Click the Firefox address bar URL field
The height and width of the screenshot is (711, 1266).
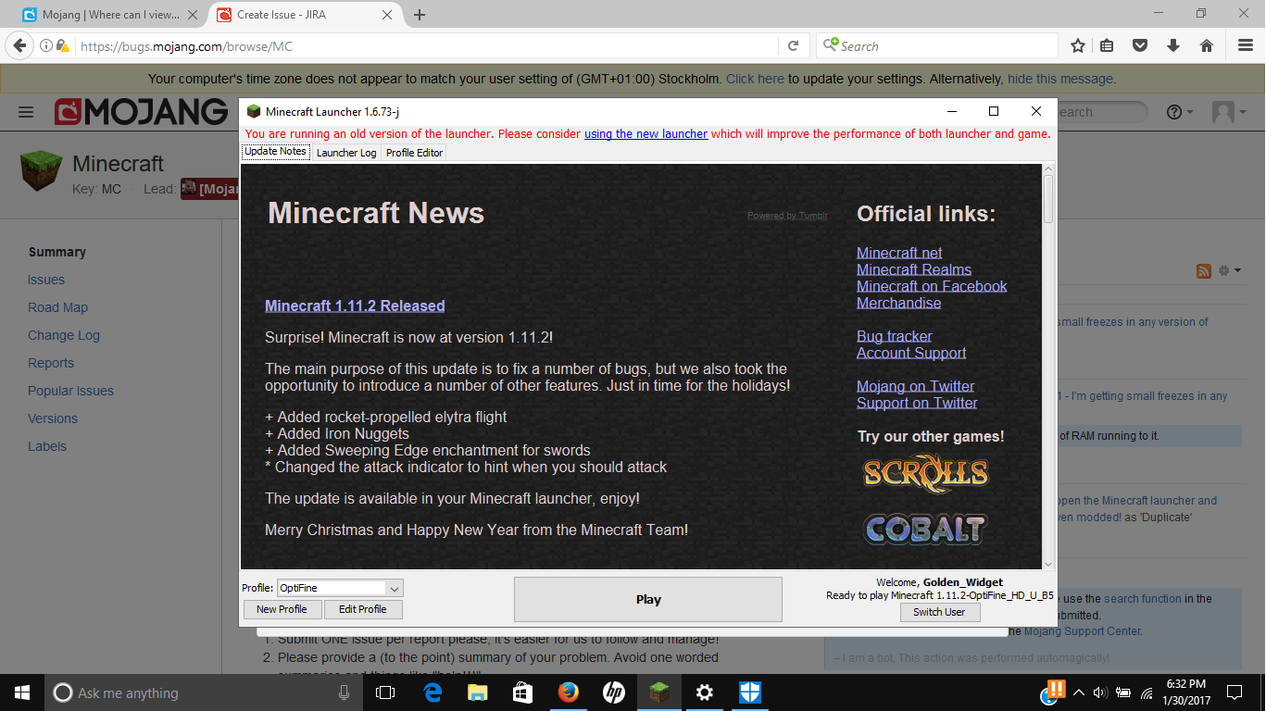426,45
